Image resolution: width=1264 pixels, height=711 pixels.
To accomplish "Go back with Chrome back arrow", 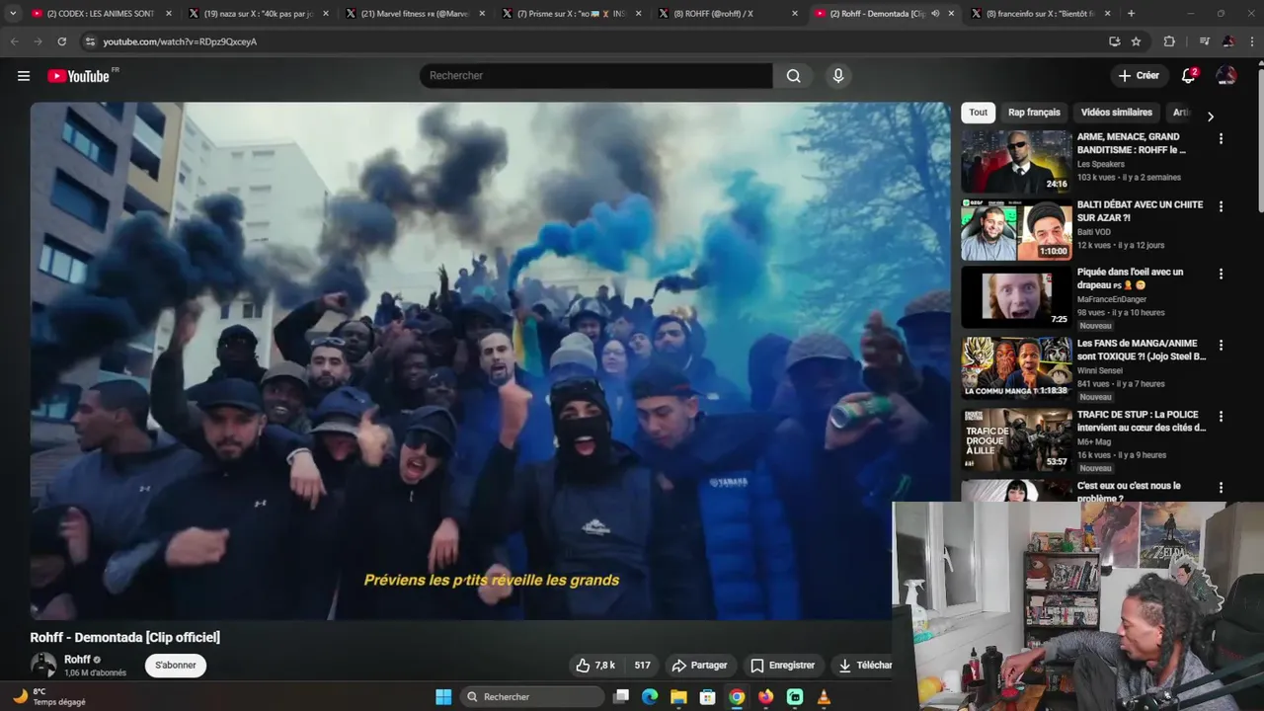I will [x=14, y=41].
